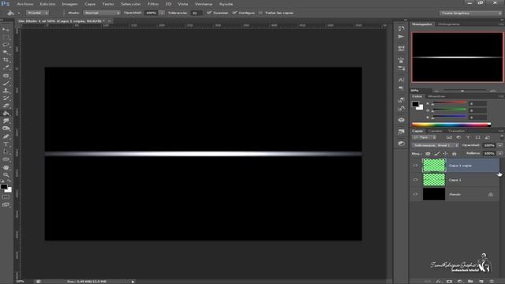Image resolution: width=505 pixels, height=284 pixels.
Task: Open the workspace switcher dropdown
Action: 470,13
